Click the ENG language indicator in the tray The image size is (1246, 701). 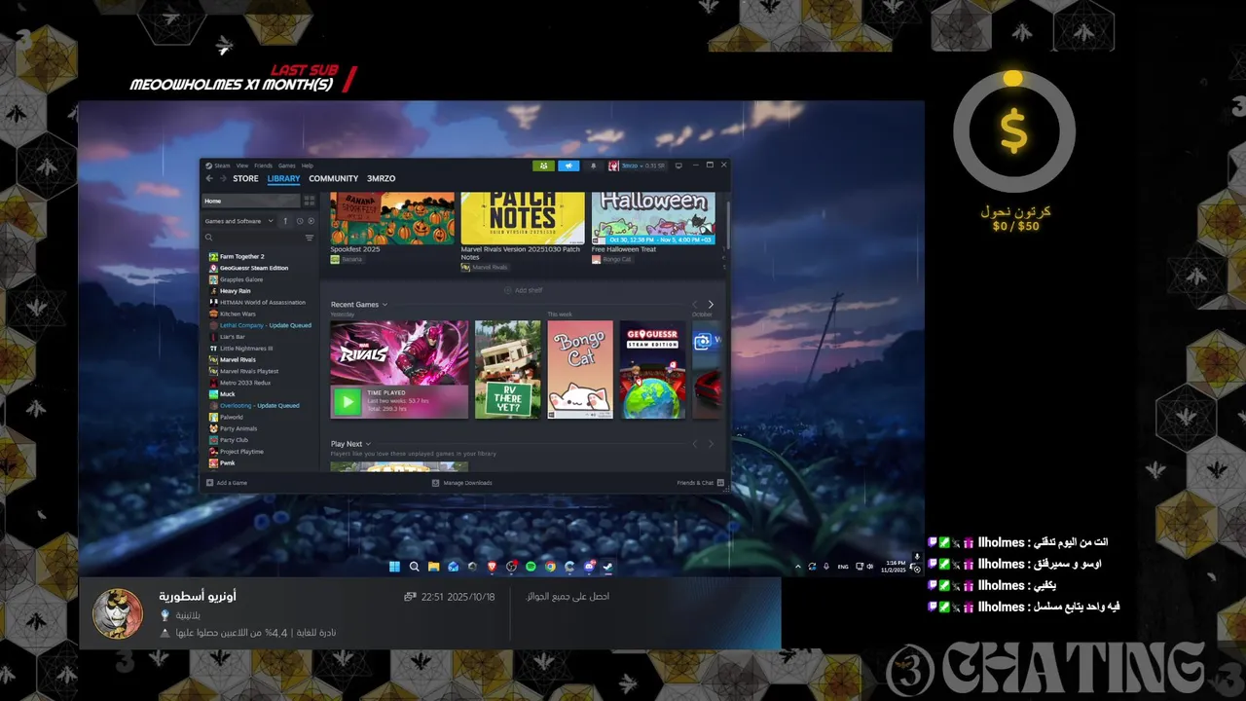point(843,567)
